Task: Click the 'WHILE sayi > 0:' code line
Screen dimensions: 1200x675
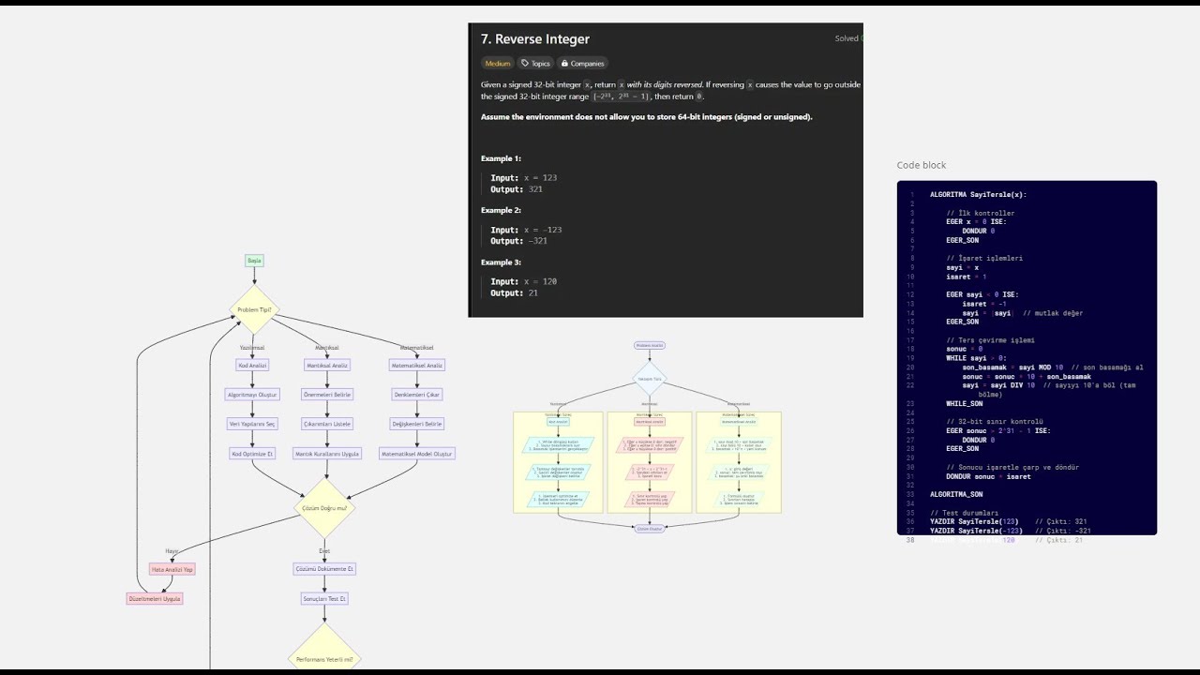Action: coord(976,358)
